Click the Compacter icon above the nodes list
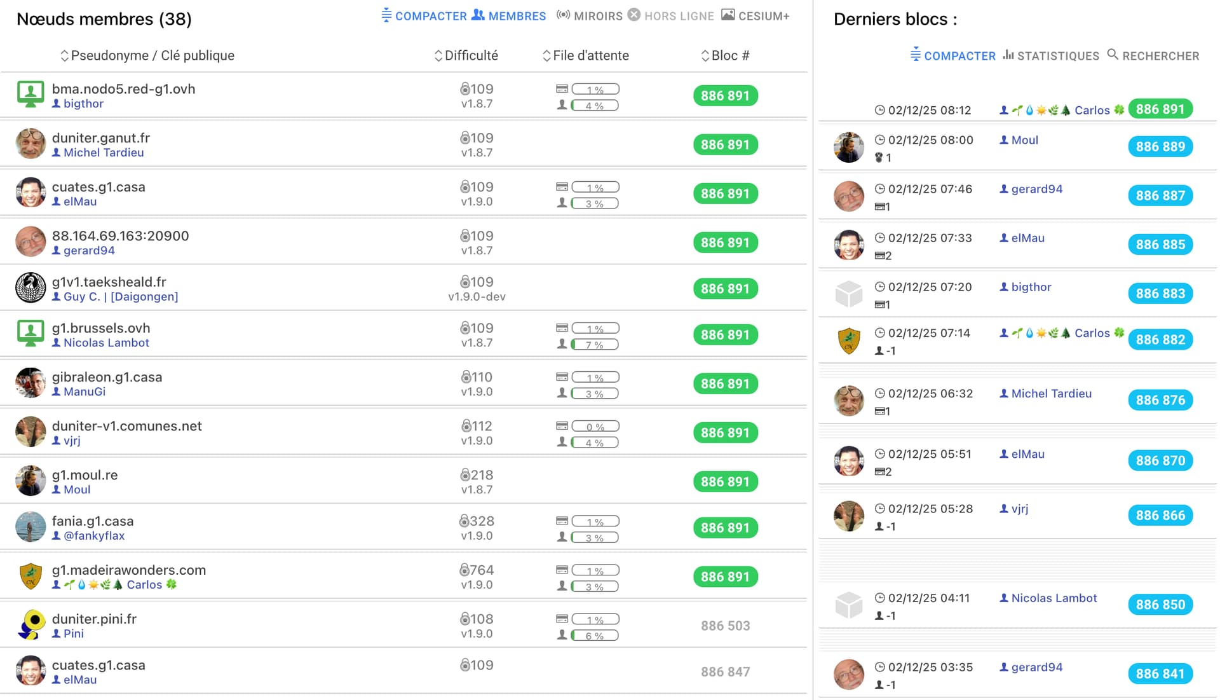1220x700 pixels. 386,15
